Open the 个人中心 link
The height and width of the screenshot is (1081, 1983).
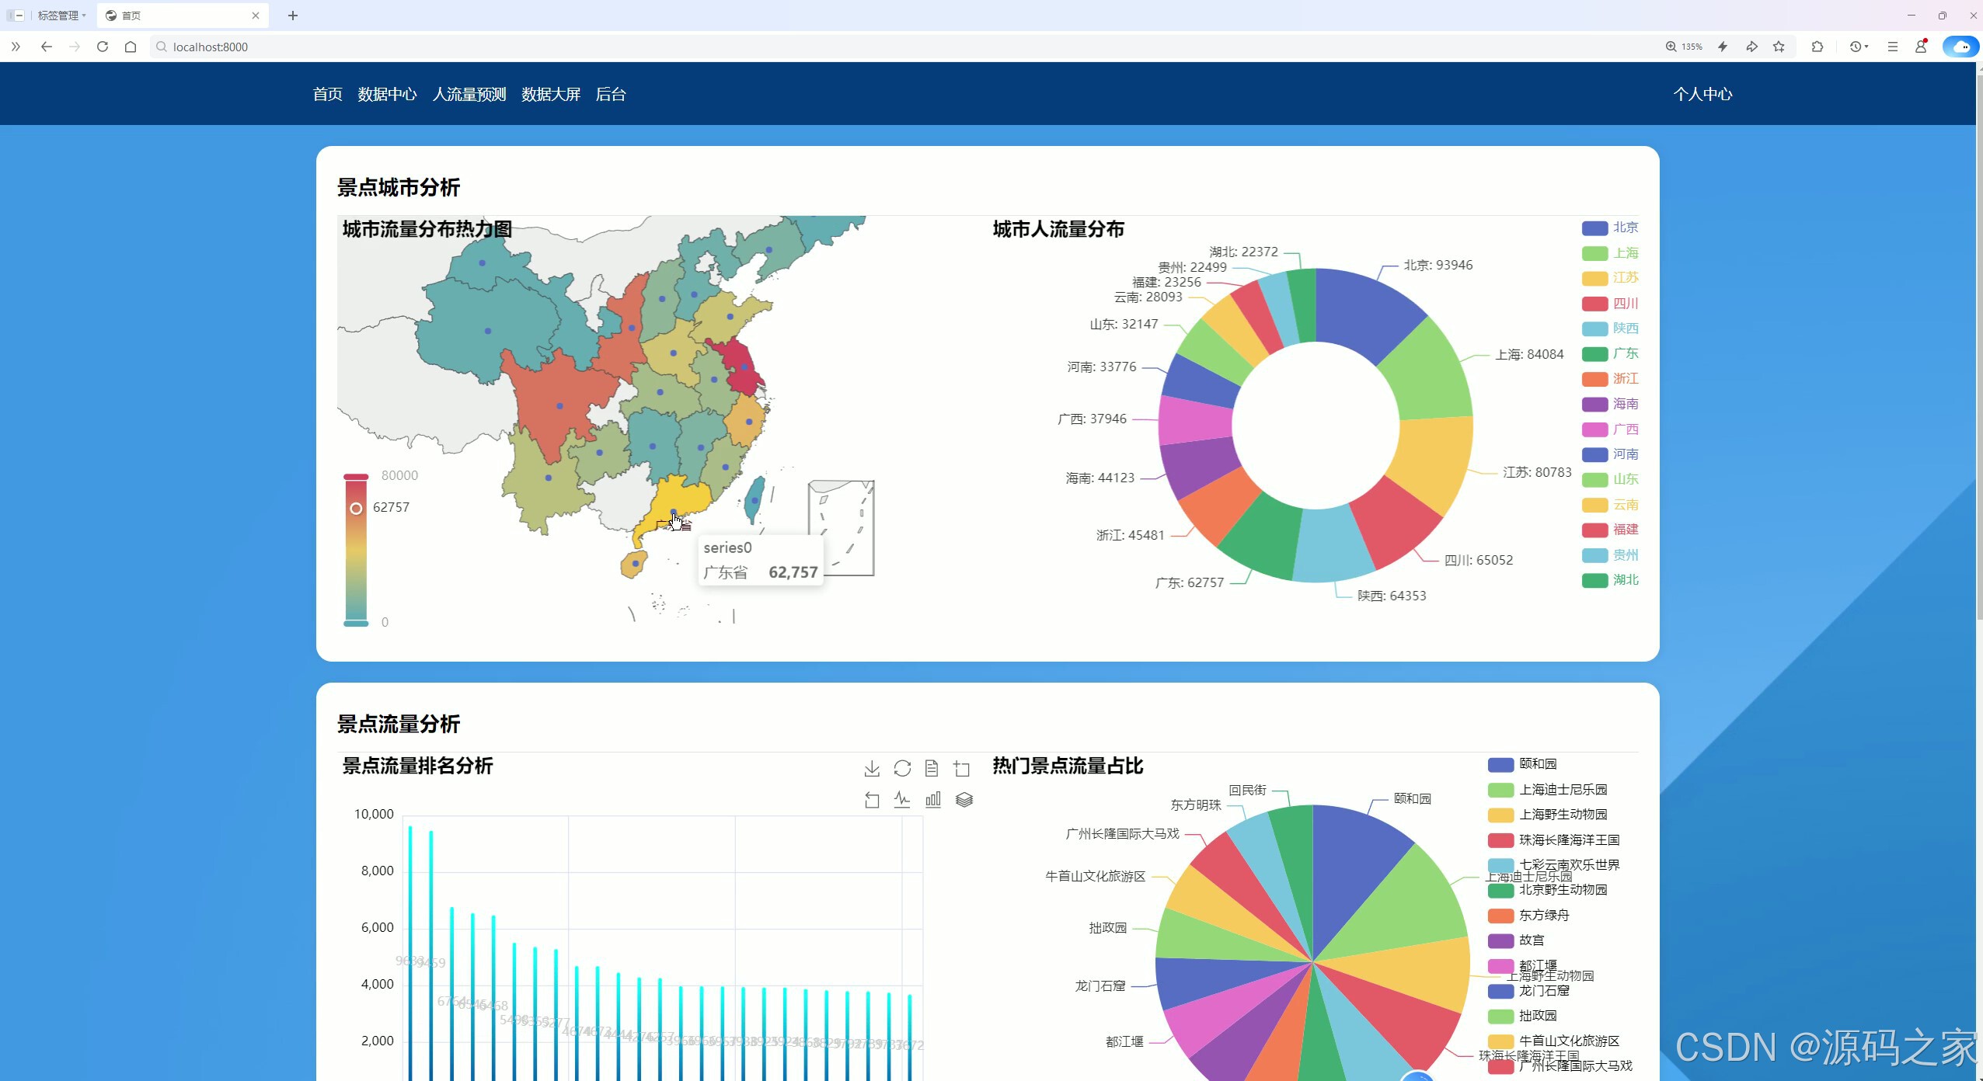point(1702,94)
